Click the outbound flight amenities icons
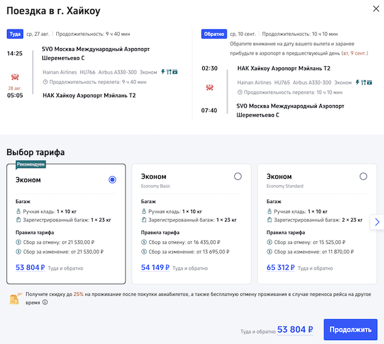The width and height of the screenshot is (384, 344). click(x=168, y=72)
